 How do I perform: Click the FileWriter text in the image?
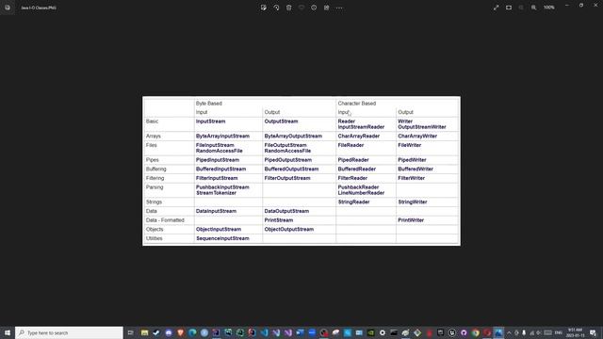(409, 145)
